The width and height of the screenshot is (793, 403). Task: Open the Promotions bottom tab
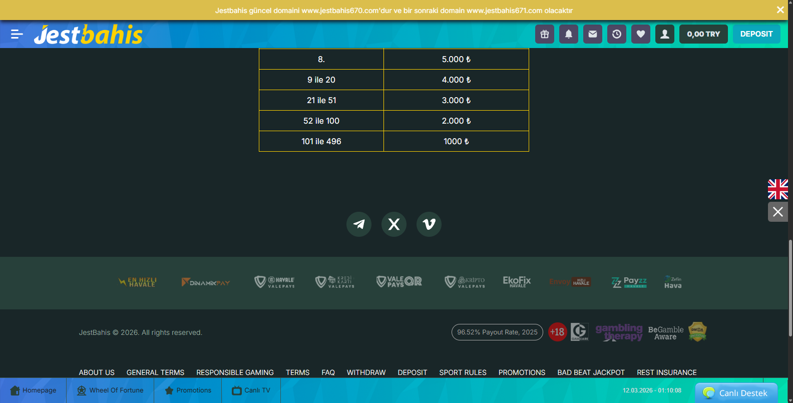(x=188, y=390)
